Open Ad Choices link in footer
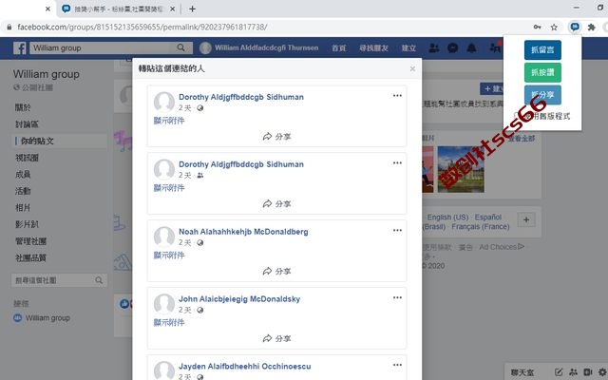The width and height of the screenshot is (608, 380). 502,247
